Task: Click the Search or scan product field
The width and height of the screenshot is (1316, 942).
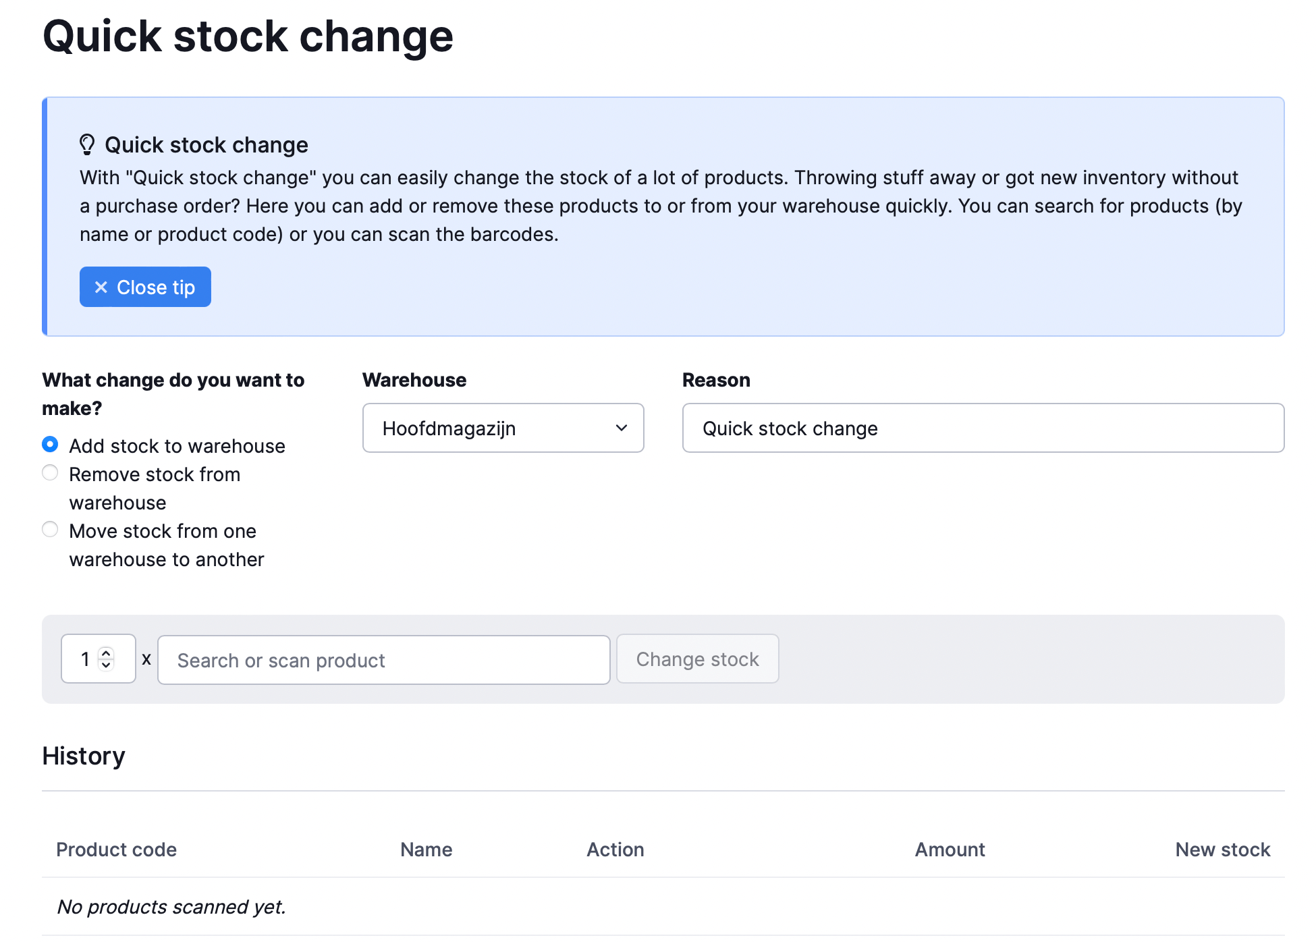Action: point(383,660)
